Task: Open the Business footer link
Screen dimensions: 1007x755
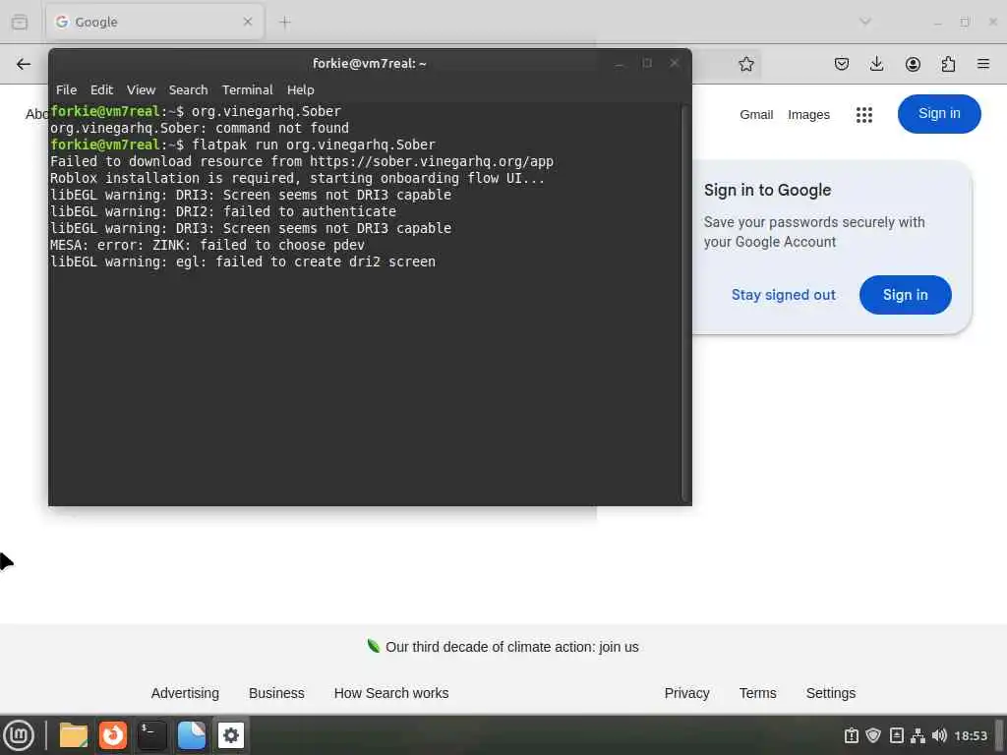Action: (276, 693)
